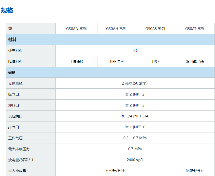Select the 外壳材料 row label
Viewport: 215px width, 176px height.
pyautogui.click(x=15, y=51)
